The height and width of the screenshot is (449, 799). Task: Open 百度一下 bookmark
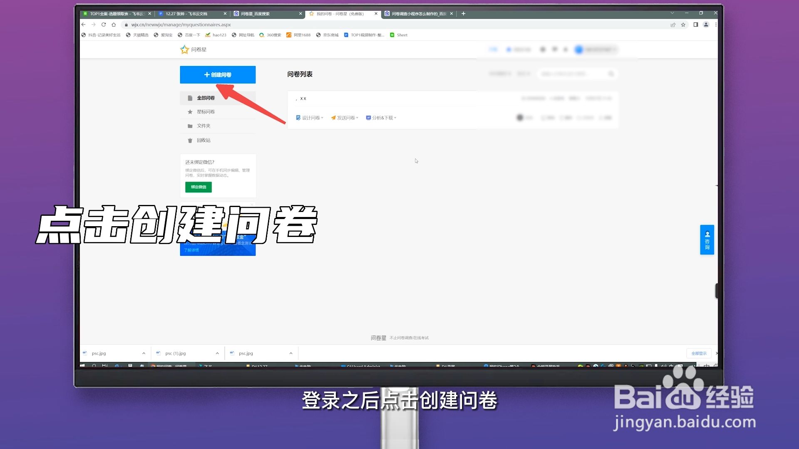pos(189,35)
